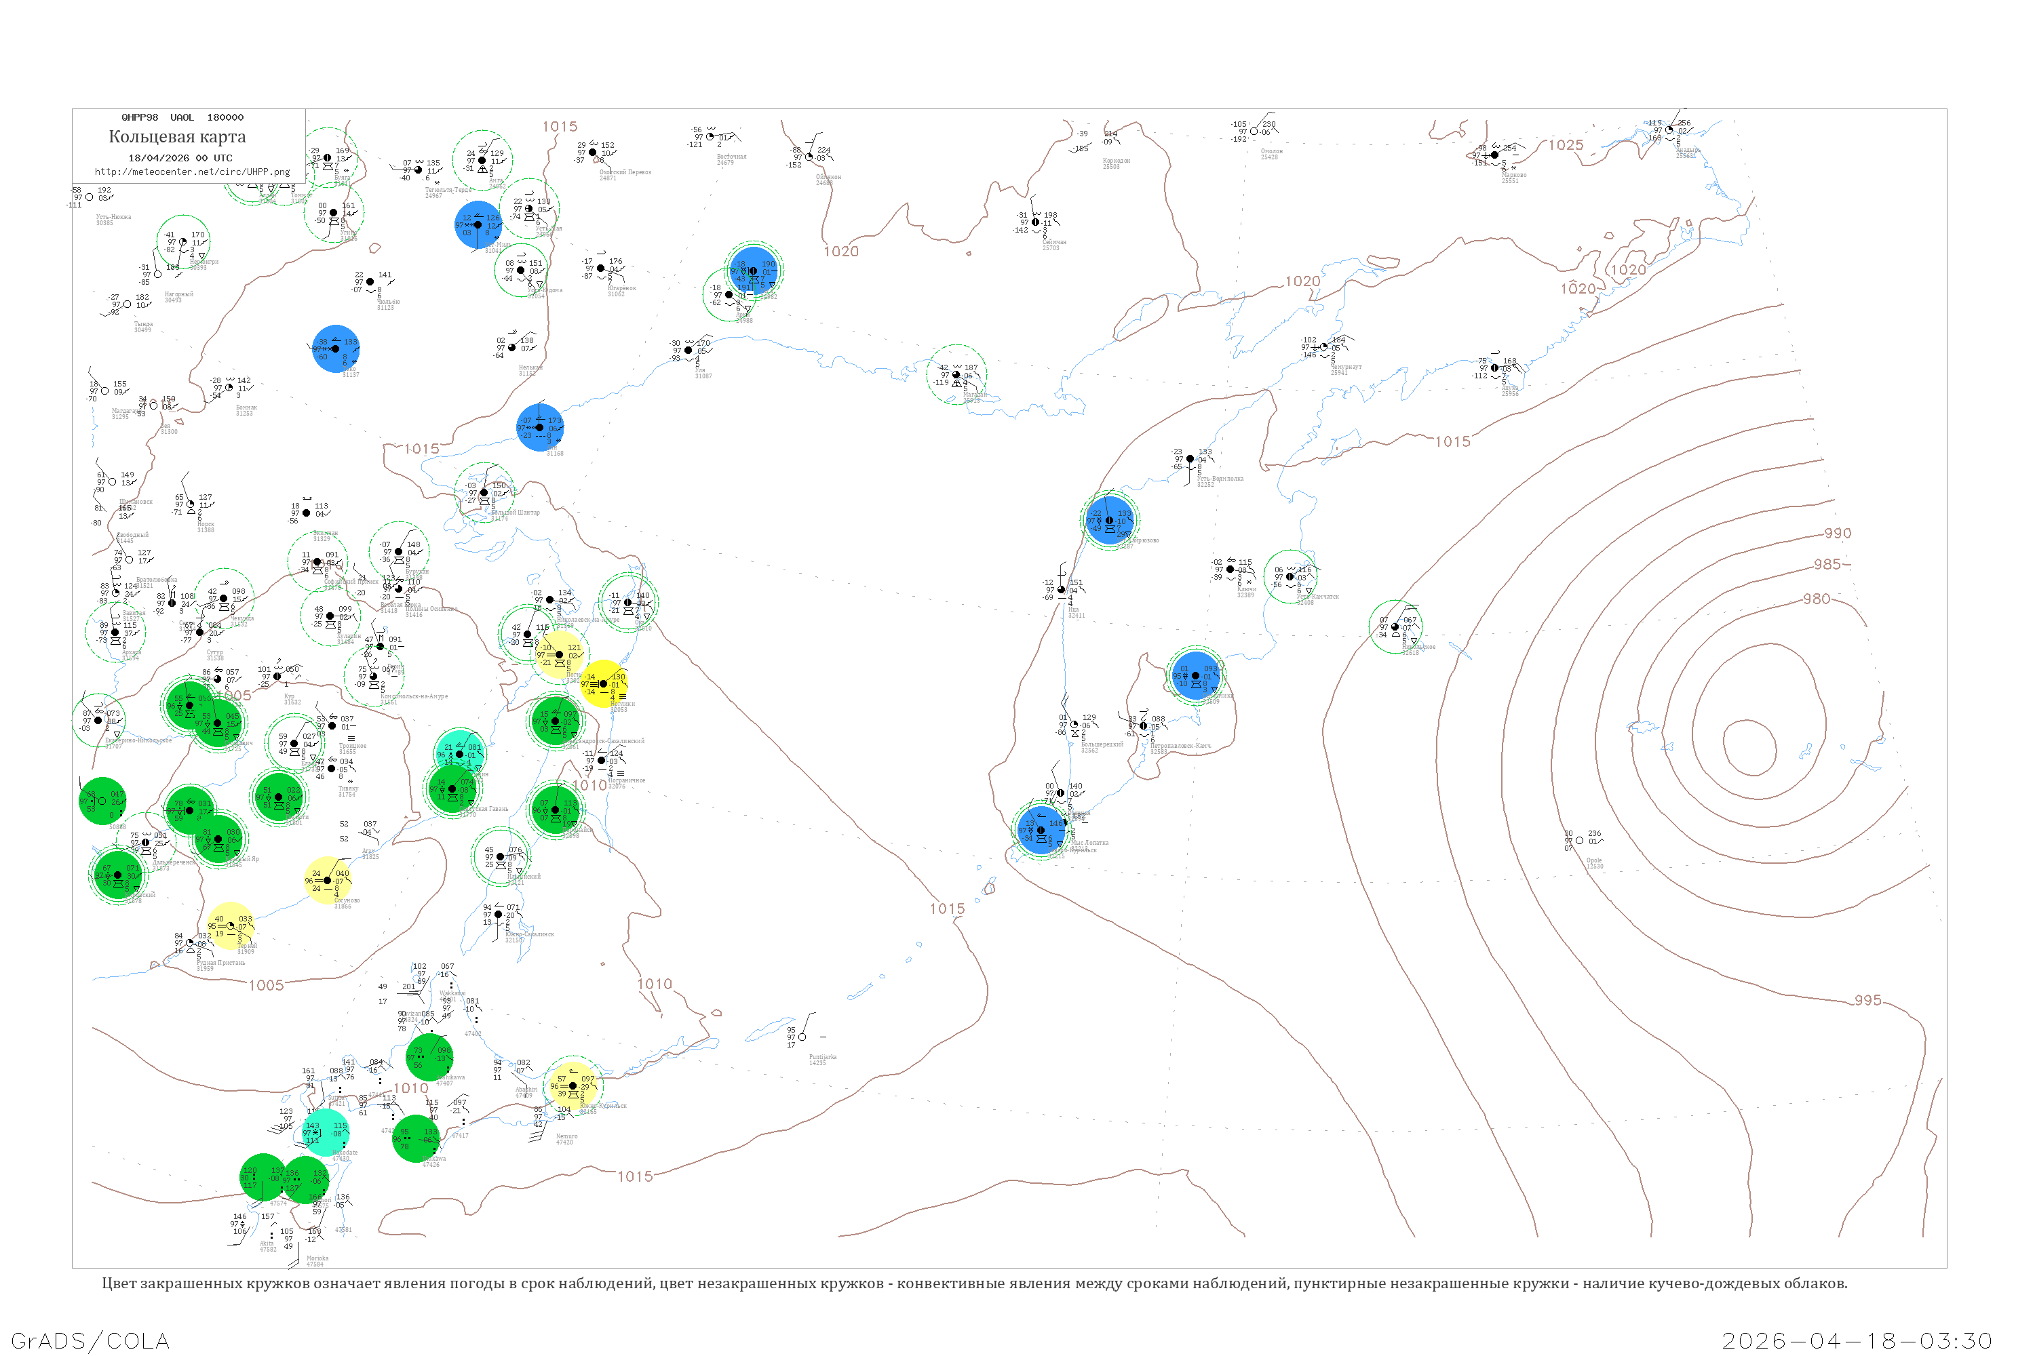Select the green Asahikawa station circle 47407

pyautogui.click(x=429, y=1057)
